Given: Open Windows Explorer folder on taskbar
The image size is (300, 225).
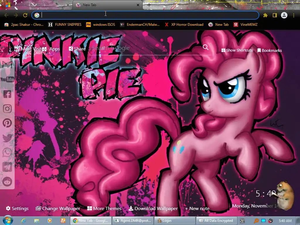Looking at the screenshot, I should (x=37, y=221).
